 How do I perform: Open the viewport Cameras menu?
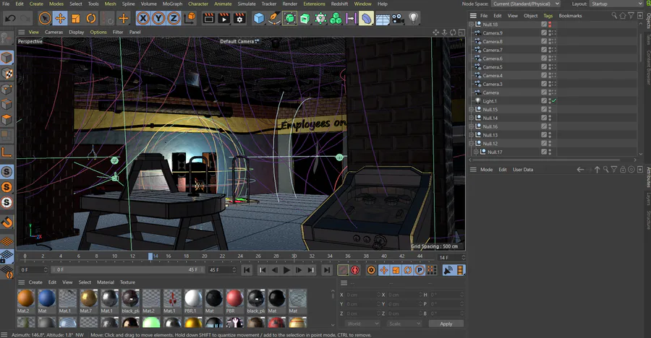(54, 32)
